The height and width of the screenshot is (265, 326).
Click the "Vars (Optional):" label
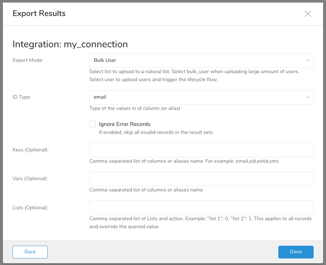pos(30,179)
